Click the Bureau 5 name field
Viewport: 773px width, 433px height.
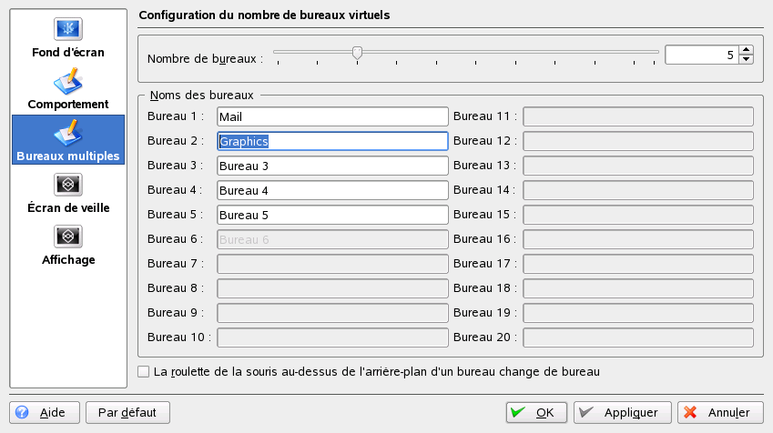pos(332,215)
